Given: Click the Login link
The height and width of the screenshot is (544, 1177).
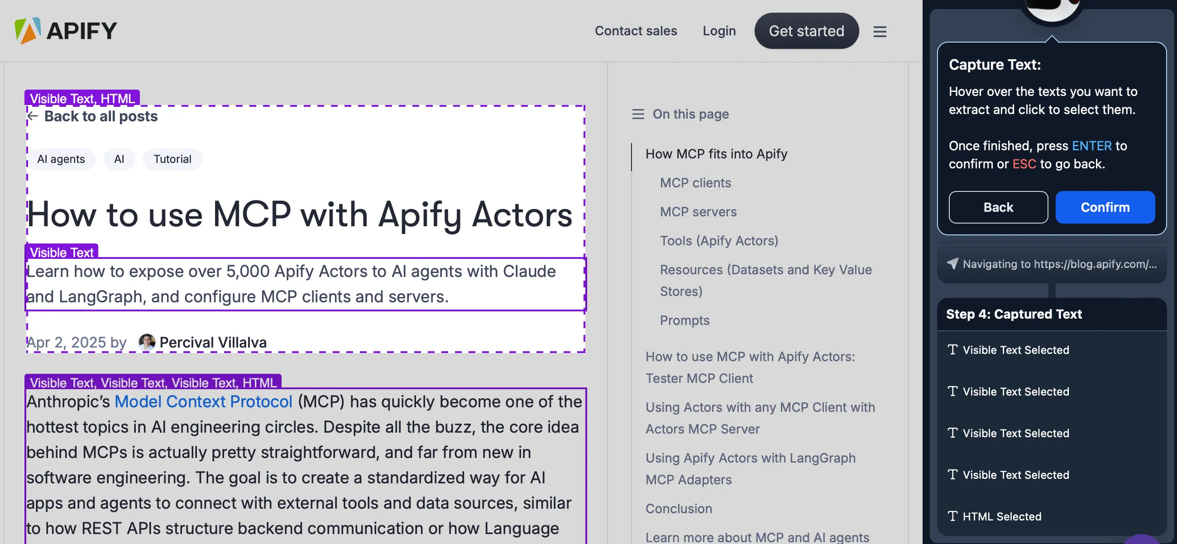Looking at the screenshot, I should click(x=719, y=31).
